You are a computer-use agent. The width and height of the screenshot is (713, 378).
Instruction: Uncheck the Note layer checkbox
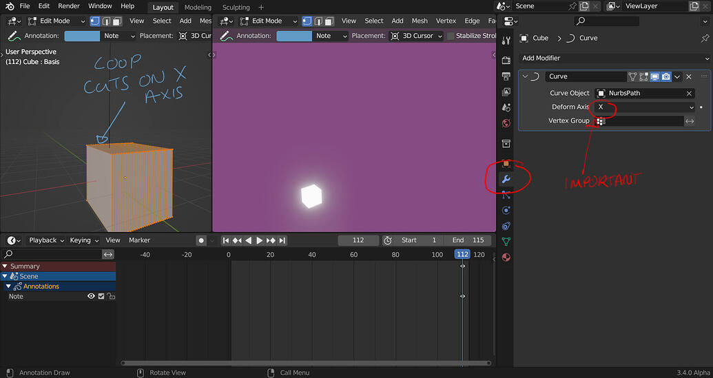tap(101, 296)
